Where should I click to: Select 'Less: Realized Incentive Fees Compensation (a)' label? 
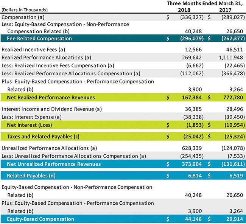coord(58,65)
